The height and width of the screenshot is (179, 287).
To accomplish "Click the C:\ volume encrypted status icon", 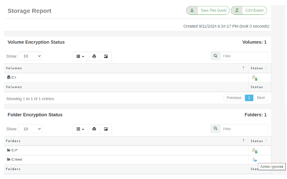I will (254, 78).
